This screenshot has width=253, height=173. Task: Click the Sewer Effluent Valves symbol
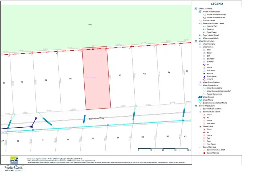click(x=200, y=112)
